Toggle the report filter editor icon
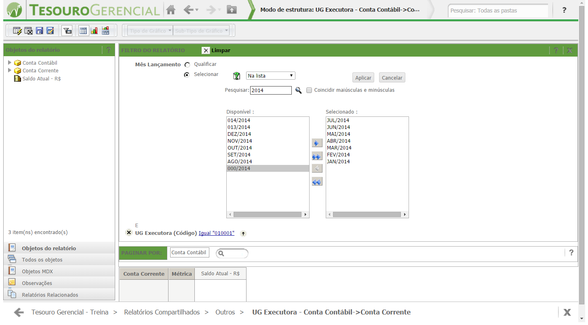This screenshot has height=325, width=588. 67,31
